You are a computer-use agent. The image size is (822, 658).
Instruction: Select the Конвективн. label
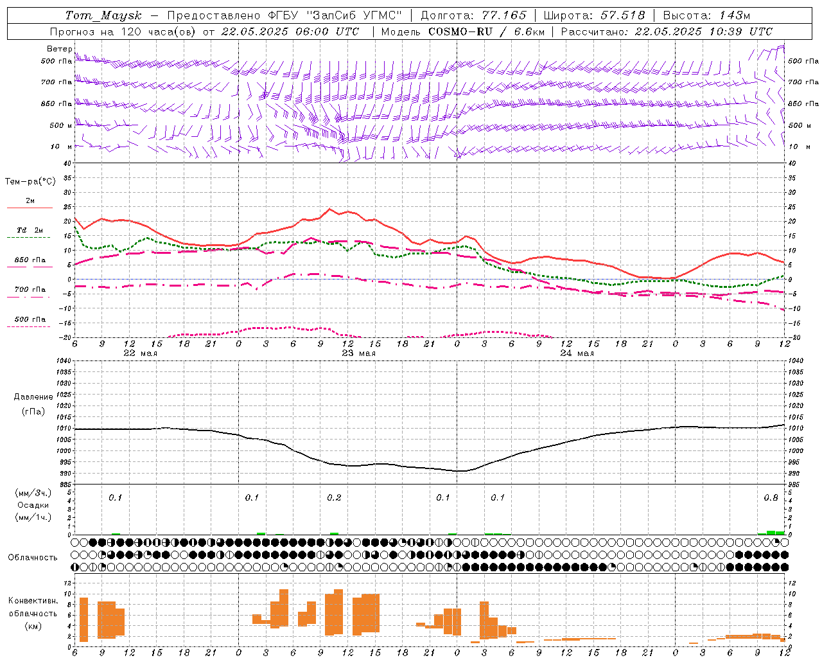pyautogui.click(x=33, y=601)
